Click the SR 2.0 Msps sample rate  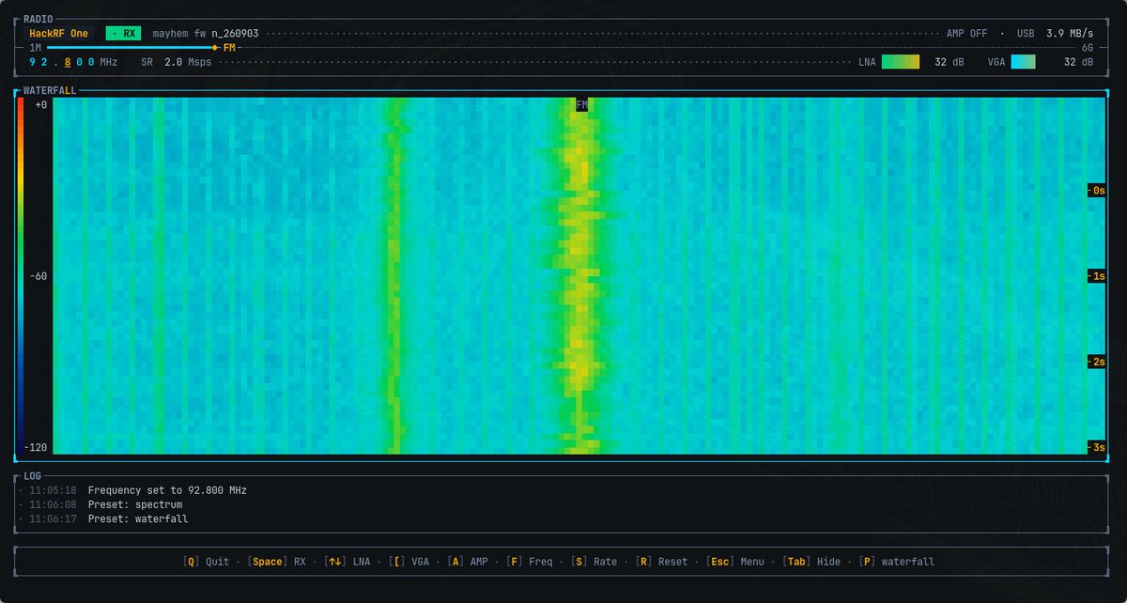(177, 62)
